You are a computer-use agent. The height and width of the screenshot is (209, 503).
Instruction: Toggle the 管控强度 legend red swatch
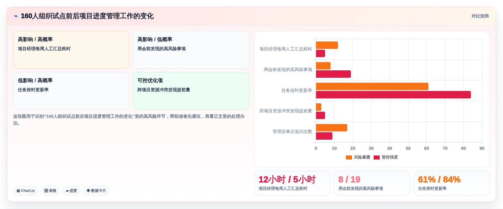pyautogui.click(x=377, y=158)
